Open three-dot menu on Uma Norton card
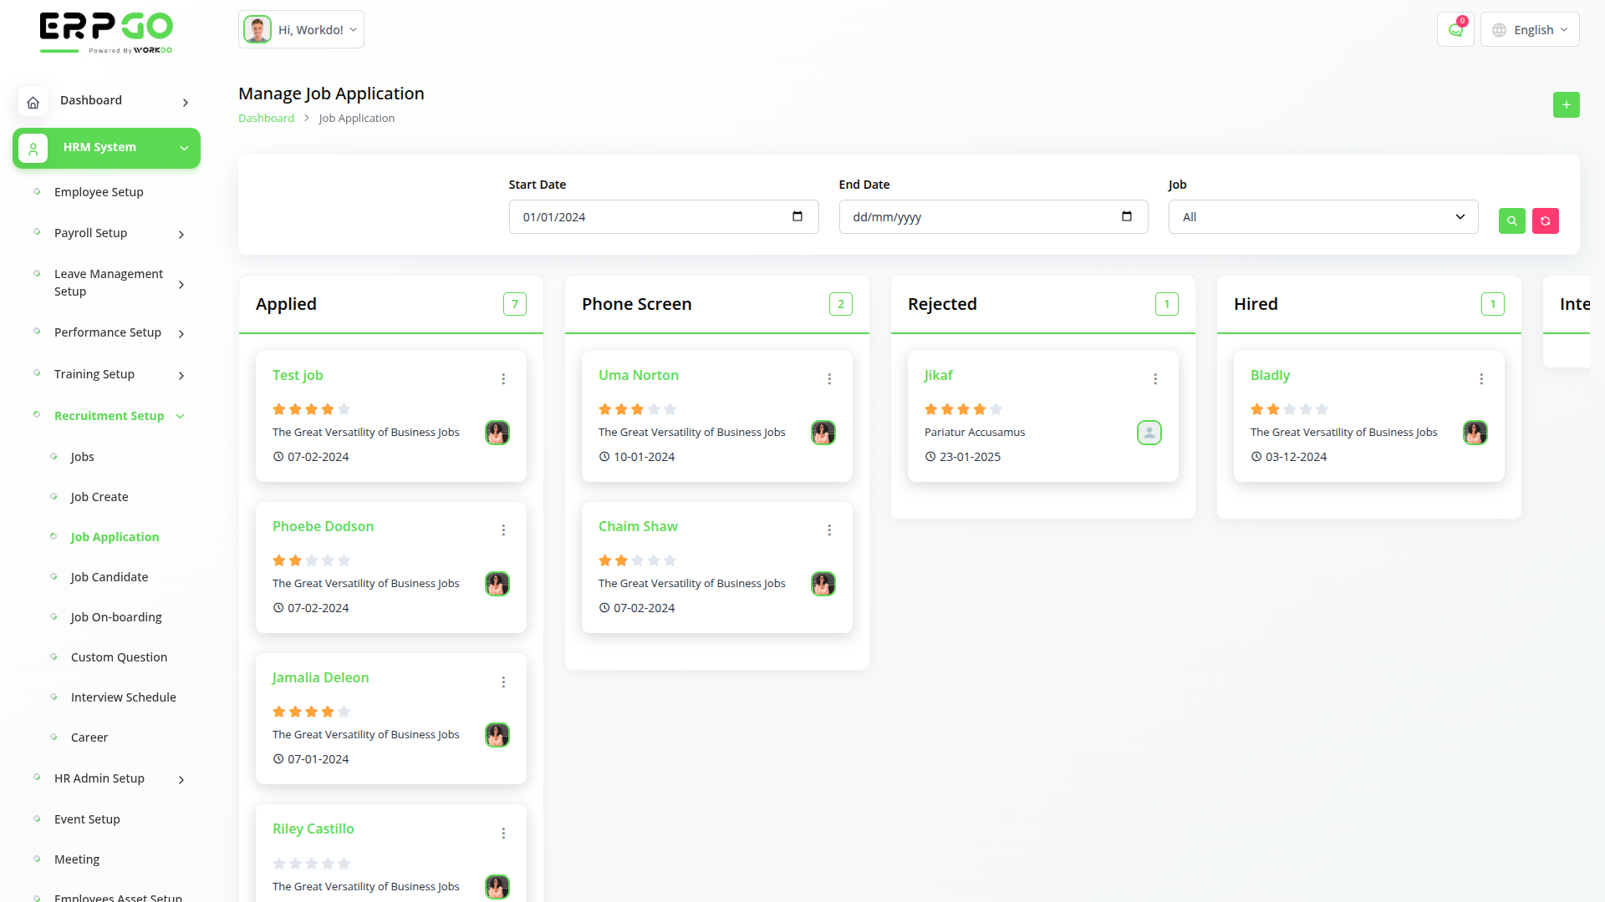 click(x=829, y=379)
